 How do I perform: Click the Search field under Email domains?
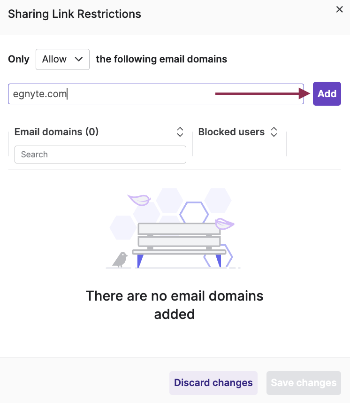pos(100,155)
